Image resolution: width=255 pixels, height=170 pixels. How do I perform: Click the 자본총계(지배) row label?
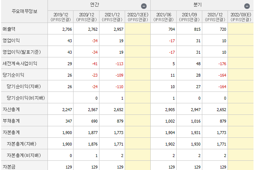click(x=22, y=144)
